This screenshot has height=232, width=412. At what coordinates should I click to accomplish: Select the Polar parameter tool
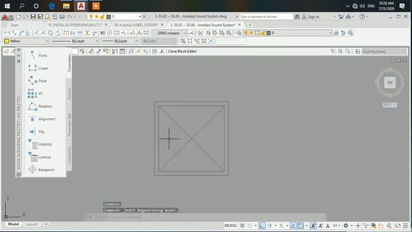(x=37, y=81)
